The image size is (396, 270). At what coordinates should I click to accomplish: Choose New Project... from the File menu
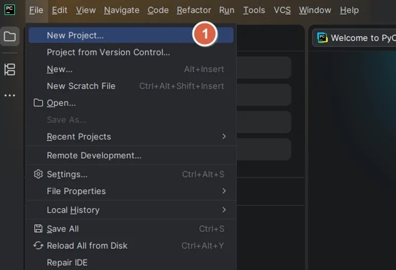[131, 35]
